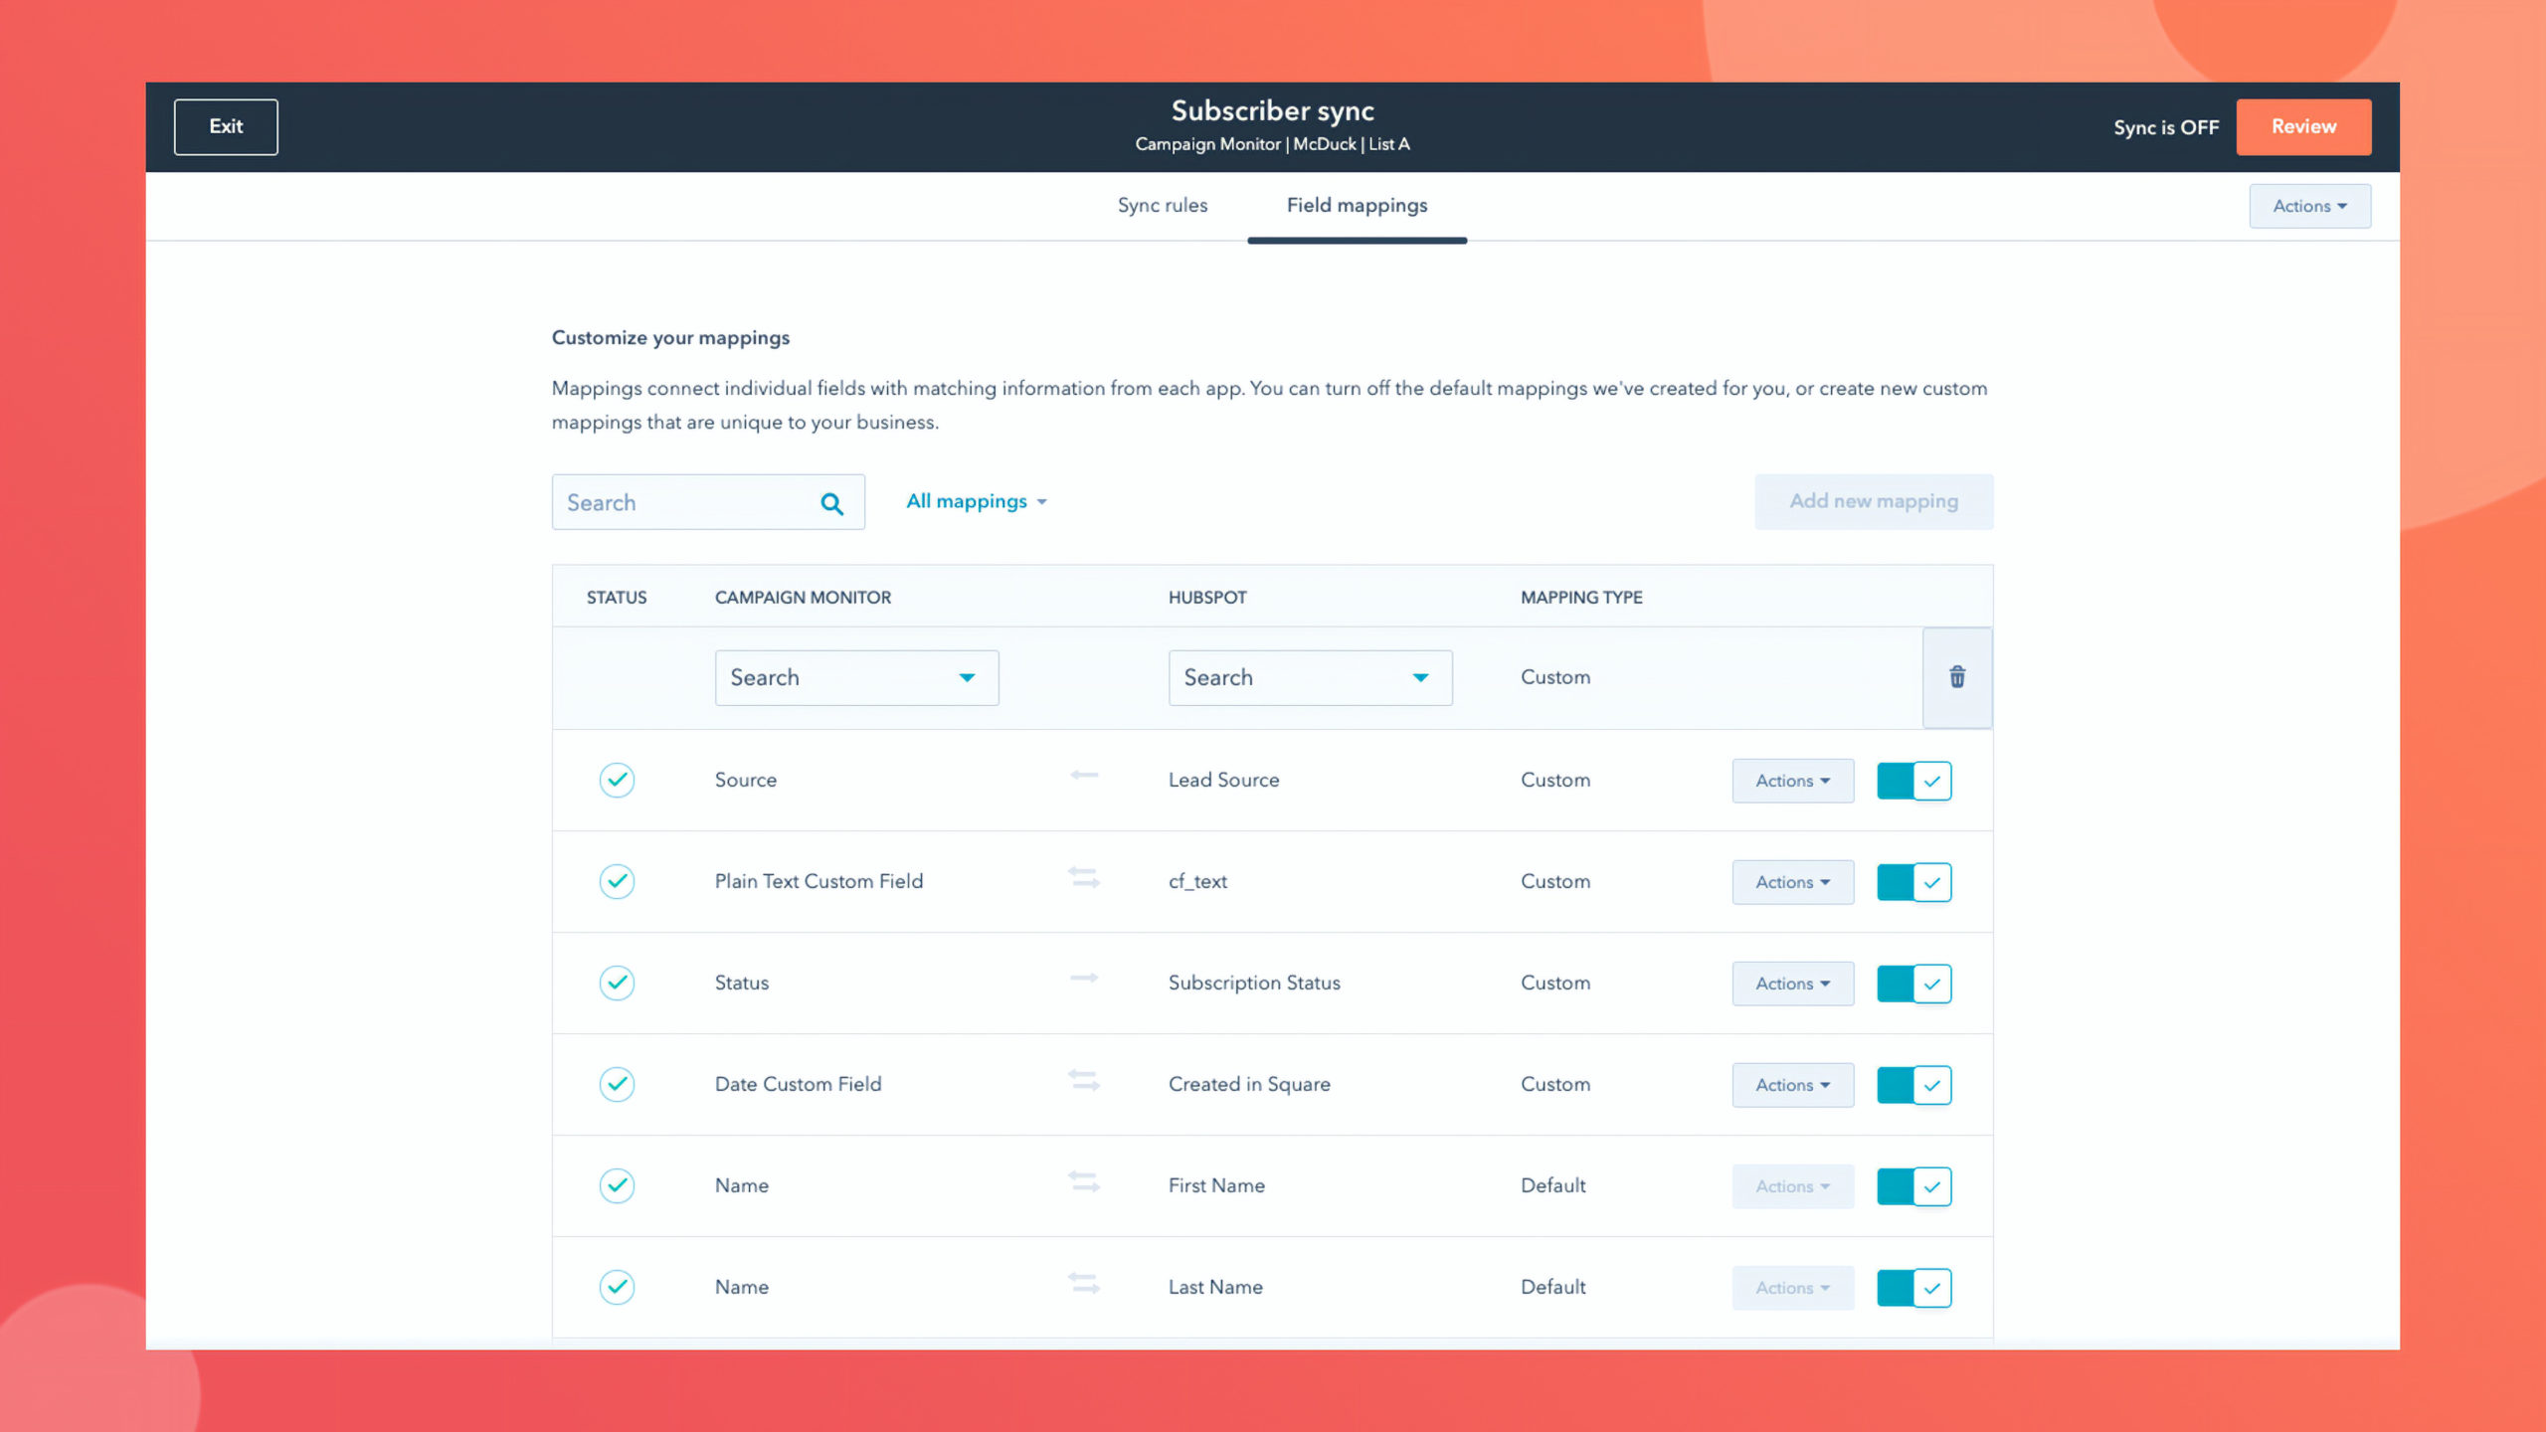Screen dimensions: 2546x1432
Task: Click the 'Customize your mappings' heading
Action: [x=670, y=338]
